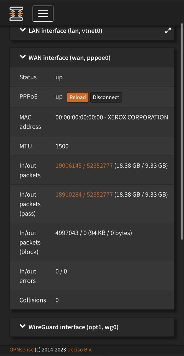Open the 18910284 / 52352777 pass packets link
184x356 pixels.
tap(84, 195)
